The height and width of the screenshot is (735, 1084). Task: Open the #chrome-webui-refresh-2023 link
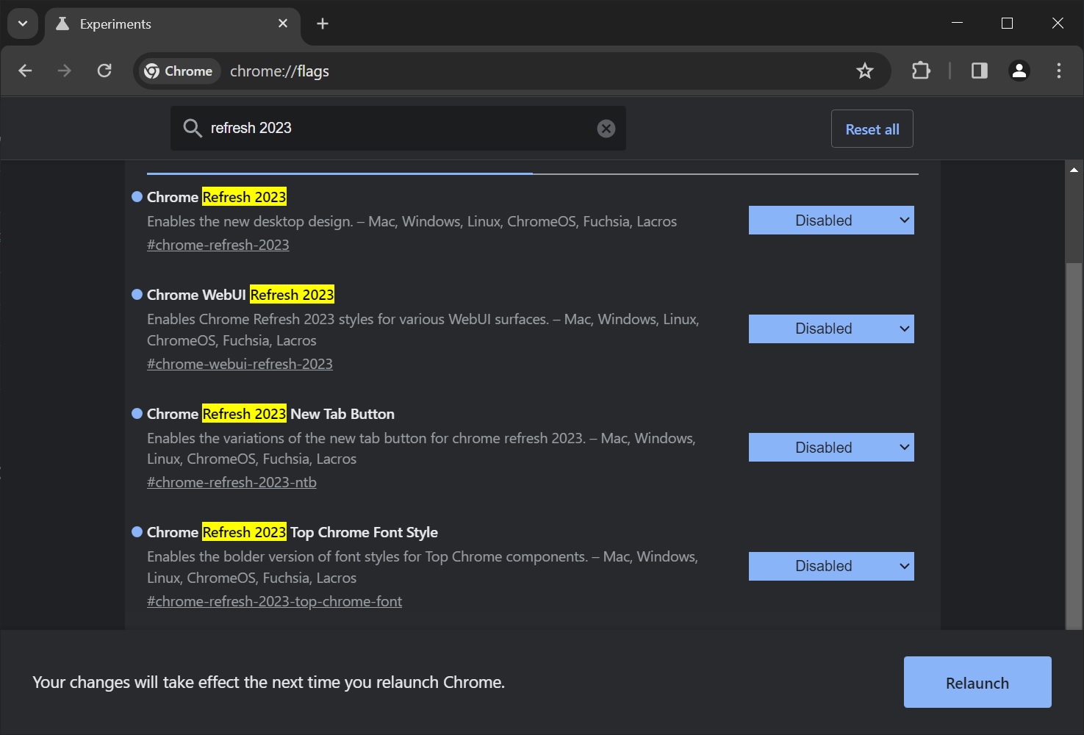[240, 364]
